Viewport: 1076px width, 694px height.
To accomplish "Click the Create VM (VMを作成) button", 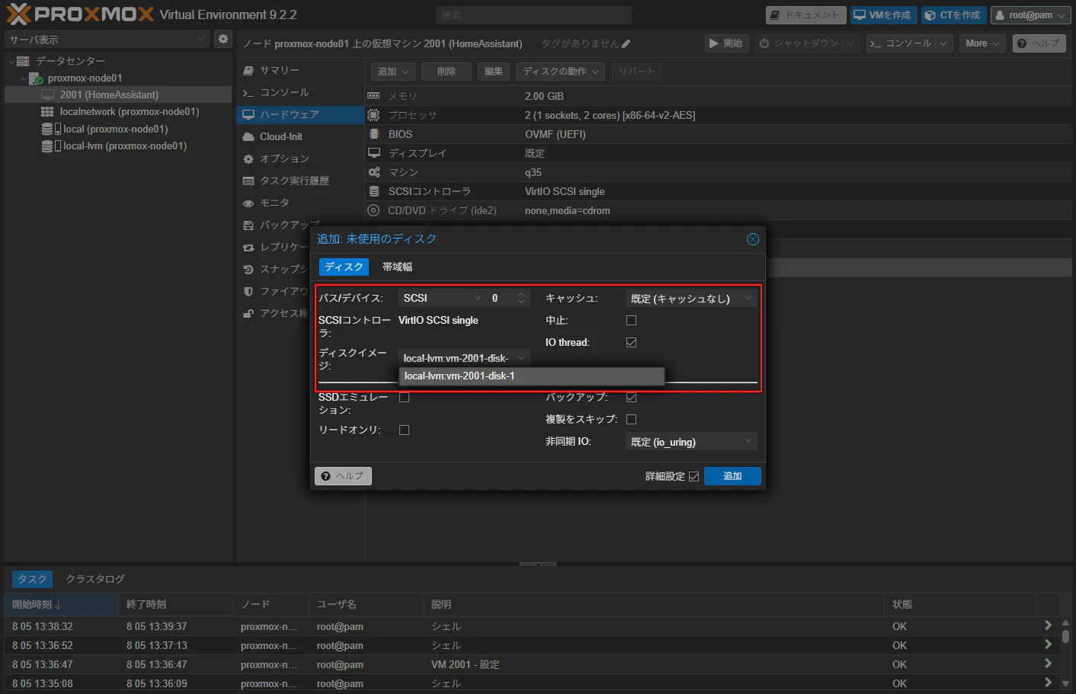I will [x=883, y=15].
